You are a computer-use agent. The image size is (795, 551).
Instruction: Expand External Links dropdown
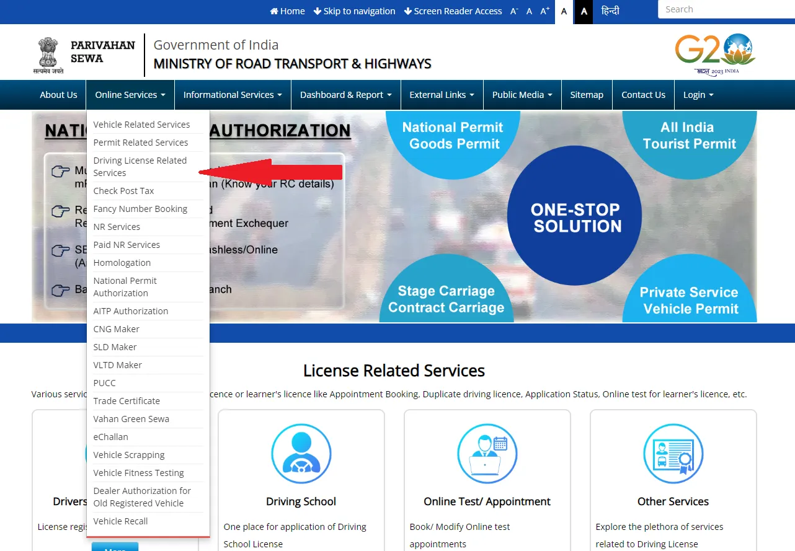click(x=442, y=95)
